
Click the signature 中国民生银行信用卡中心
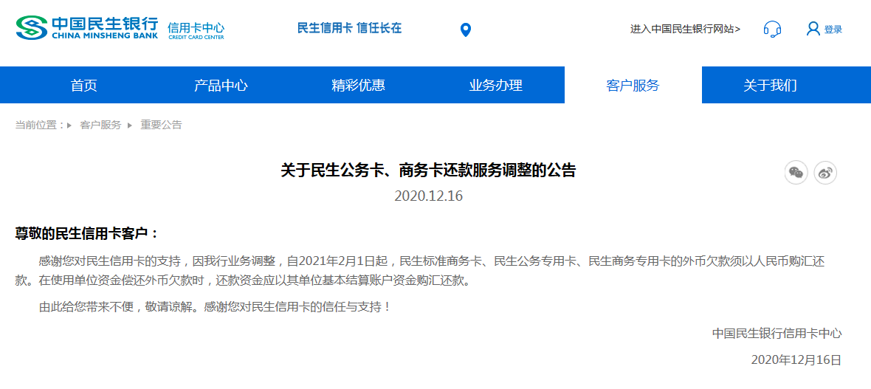tap(777, 334)
